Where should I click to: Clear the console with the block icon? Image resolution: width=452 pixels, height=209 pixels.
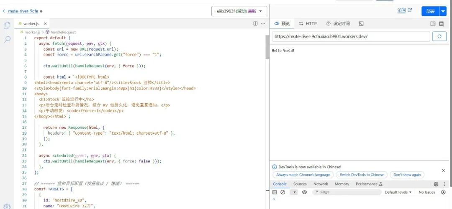(x=283, y=192)
